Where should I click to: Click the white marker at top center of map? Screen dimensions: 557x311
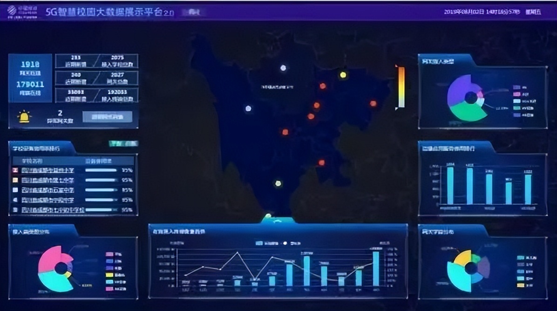point(283,68)
